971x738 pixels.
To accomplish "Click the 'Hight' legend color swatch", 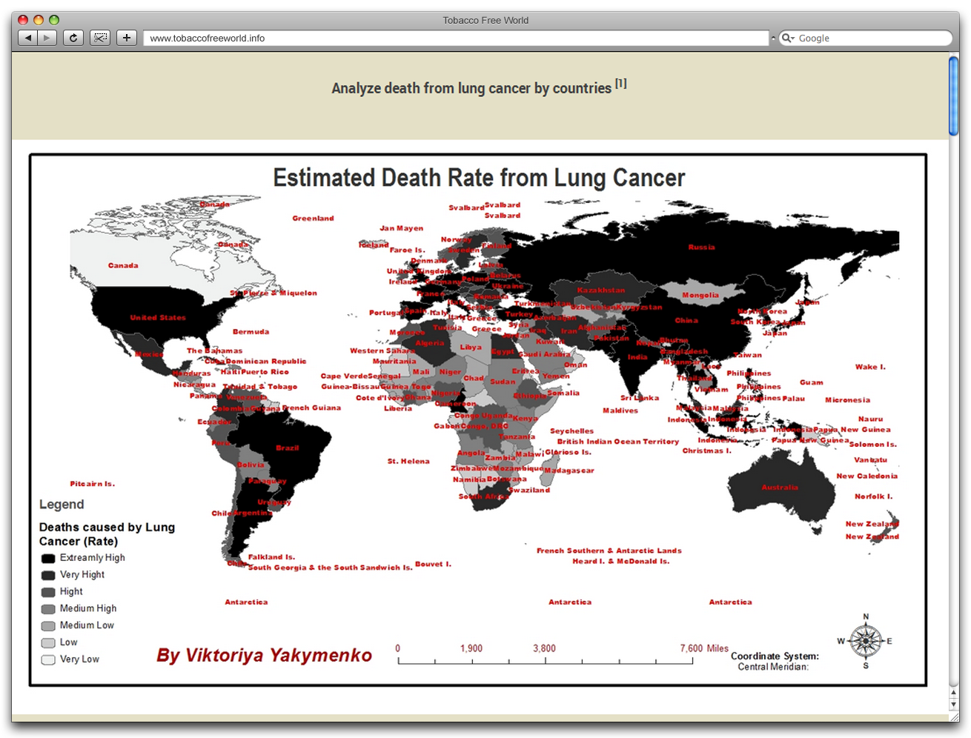I will pos(48,592).
